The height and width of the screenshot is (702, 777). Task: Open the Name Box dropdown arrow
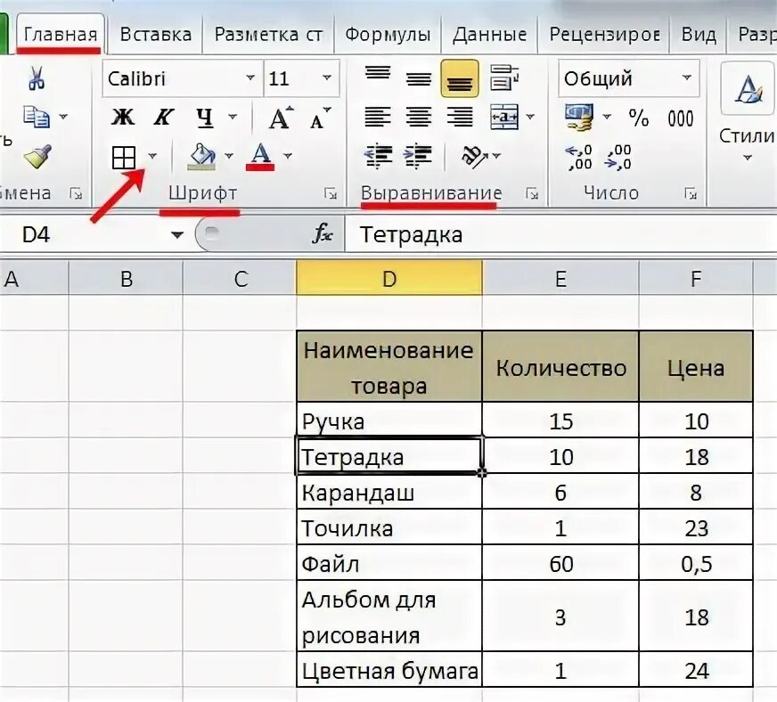177,235
